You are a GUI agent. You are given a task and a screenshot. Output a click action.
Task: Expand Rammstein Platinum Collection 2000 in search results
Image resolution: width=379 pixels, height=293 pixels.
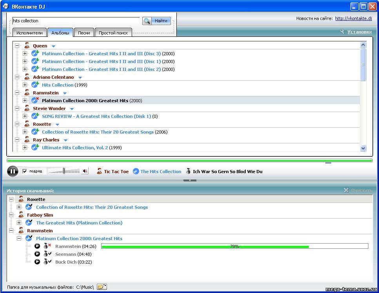point(25,101)
